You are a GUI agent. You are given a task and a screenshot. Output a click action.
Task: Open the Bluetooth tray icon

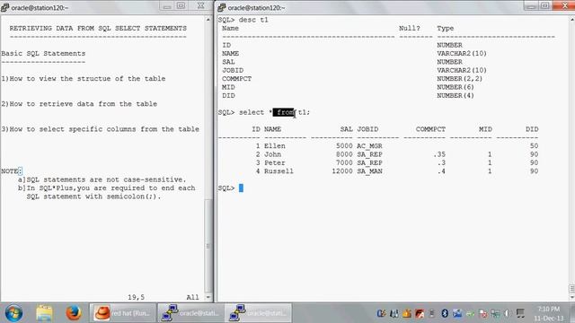[445, 313]
